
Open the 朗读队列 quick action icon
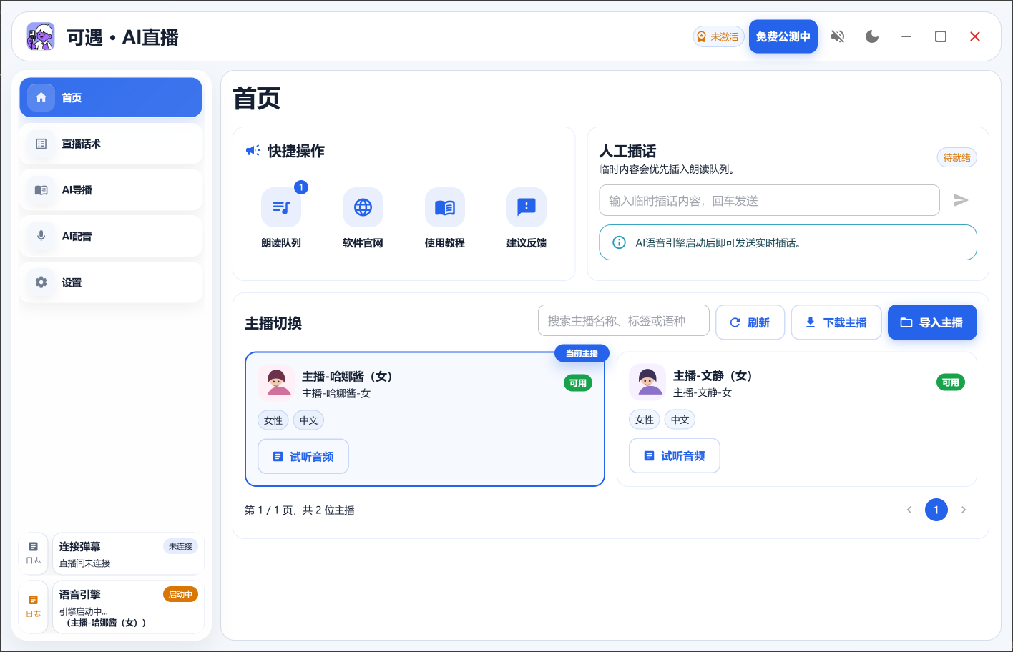click(281, 207)
